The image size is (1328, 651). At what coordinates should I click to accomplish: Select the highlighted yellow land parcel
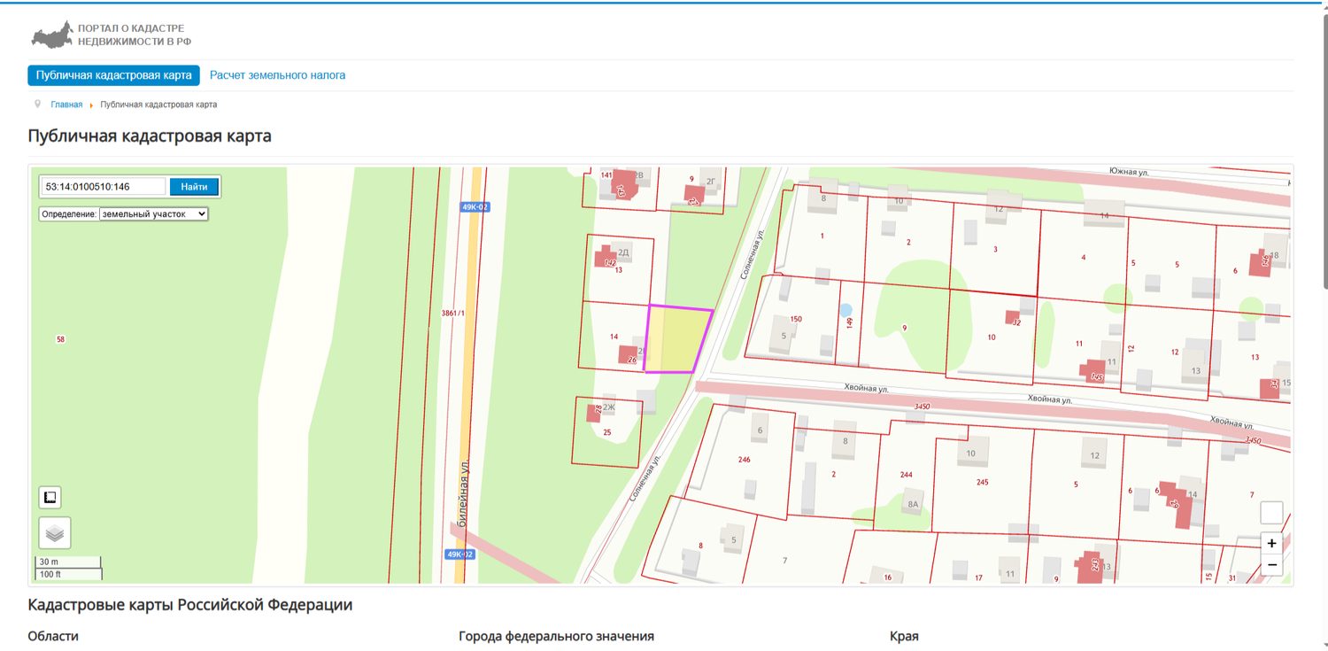(677, 341)
